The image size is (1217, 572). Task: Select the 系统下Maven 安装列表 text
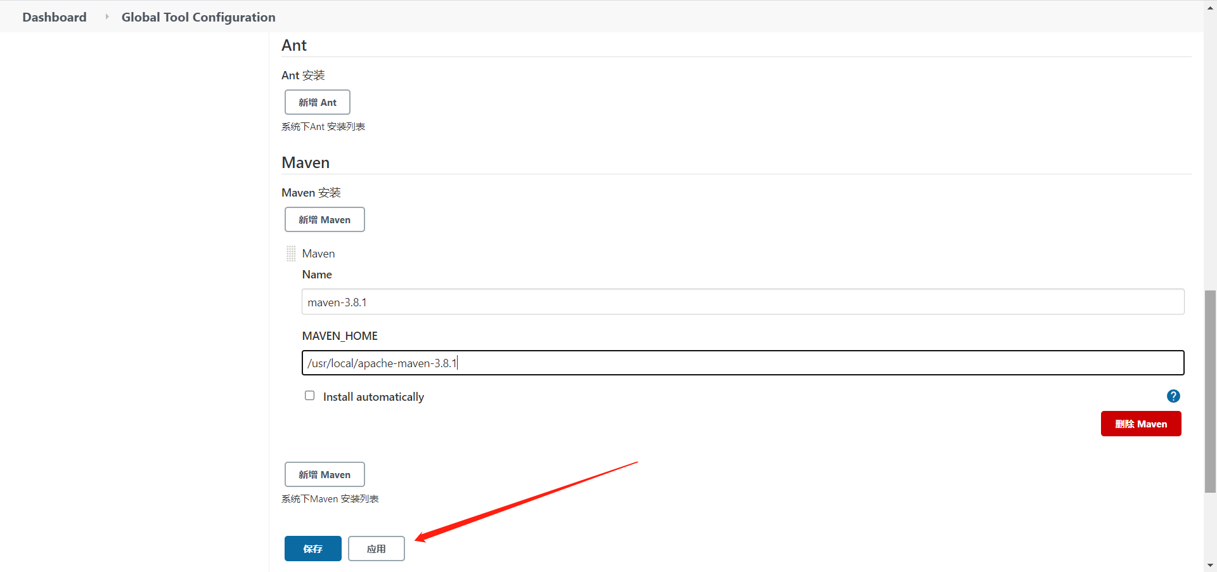coord(330,499)
